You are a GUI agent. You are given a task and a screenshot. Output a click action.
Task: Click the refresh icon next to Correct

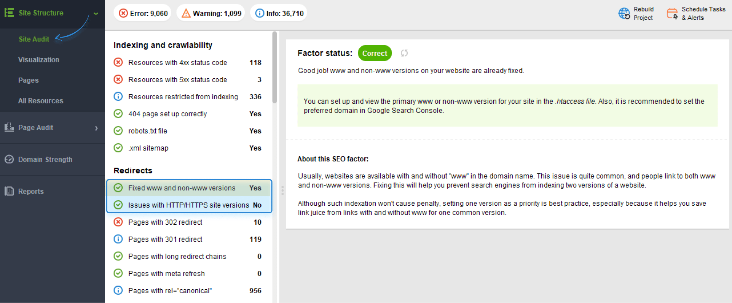[404, 53]
